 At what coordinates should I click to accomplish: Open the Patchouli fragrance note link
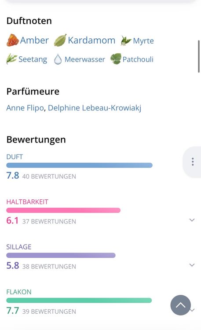pyautogui.click(x=138, y=59)
